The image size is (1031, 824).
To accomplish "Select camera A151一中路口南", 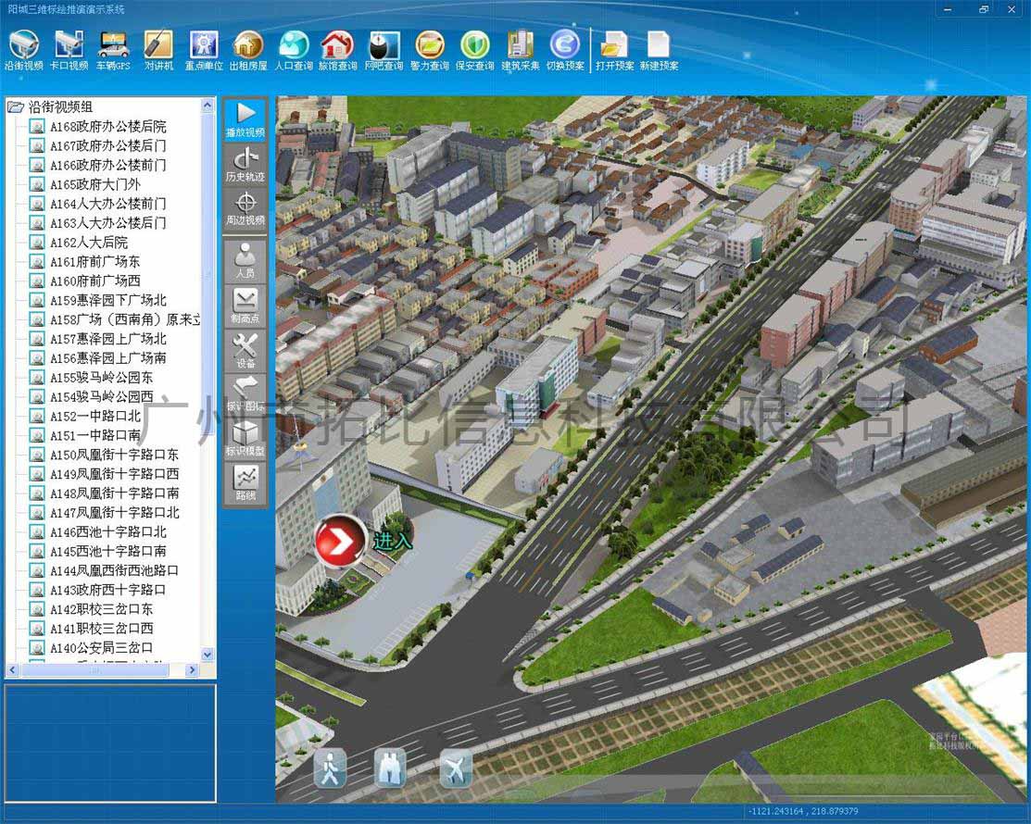I will point(95,436).
